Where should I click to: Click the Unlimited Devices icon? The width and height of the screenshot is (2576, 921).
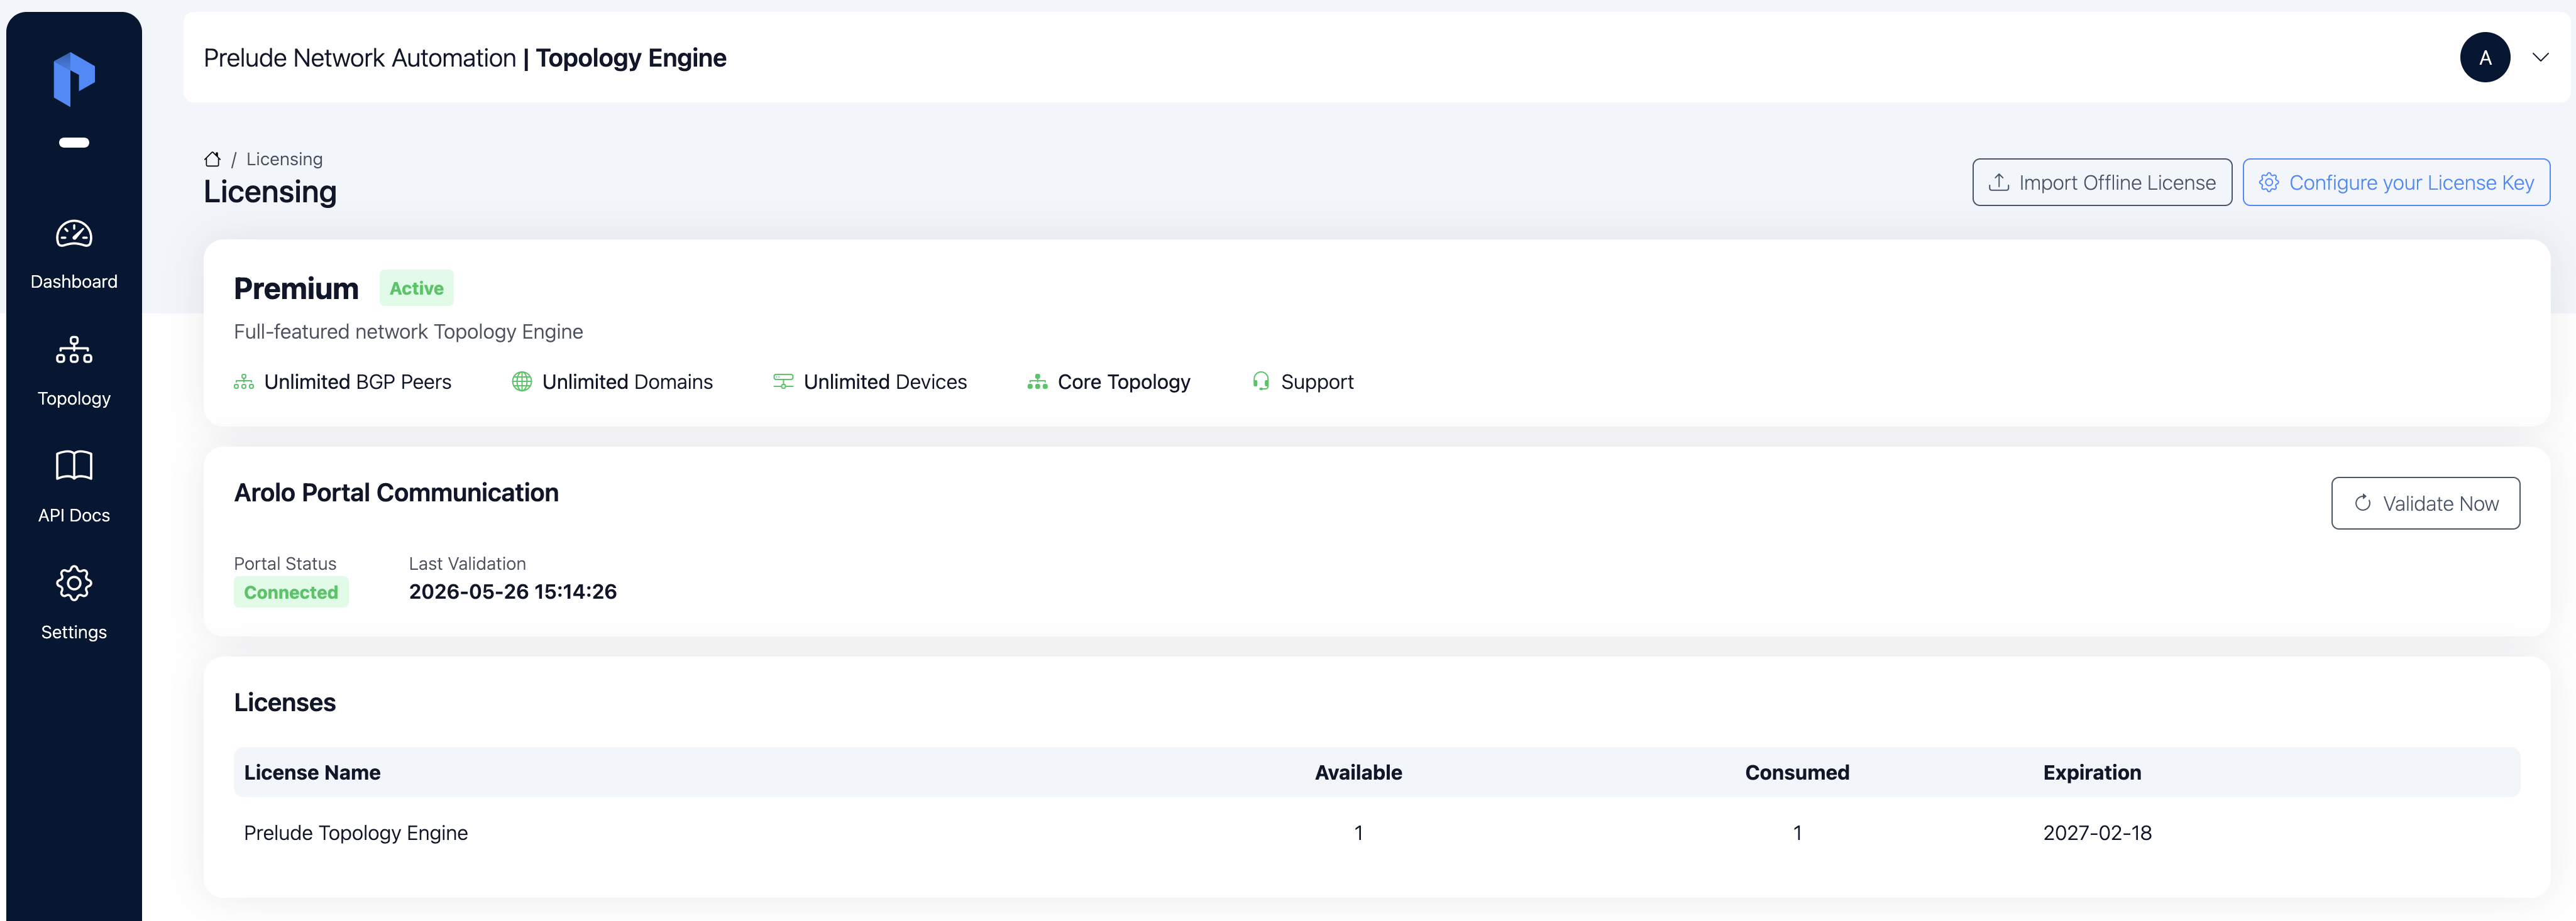coord(783,383)
